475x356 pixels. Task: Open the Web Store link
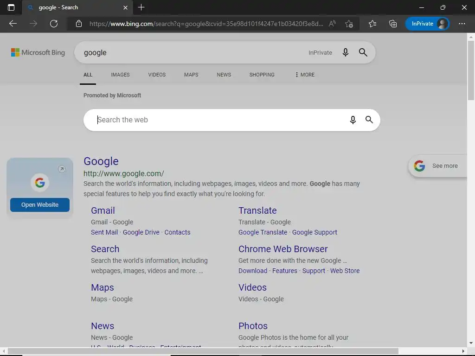point(345,271)
